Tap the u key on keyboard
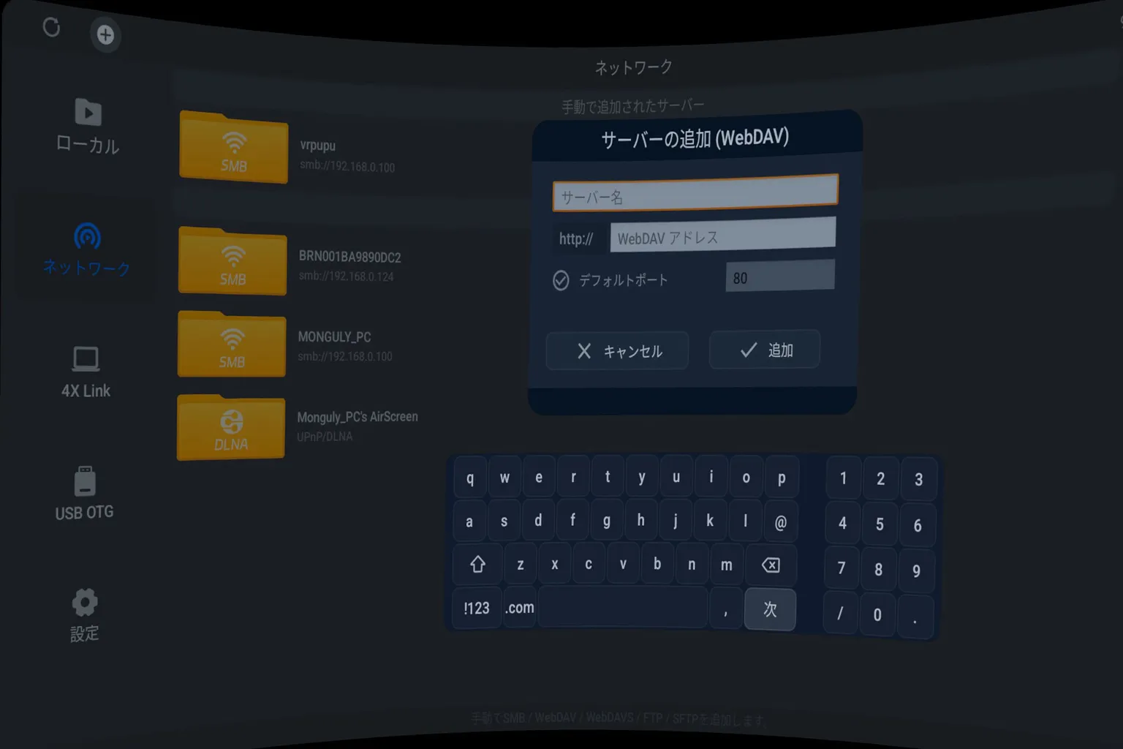This screenshot has width=1123, height=749. tap(676, 477)
